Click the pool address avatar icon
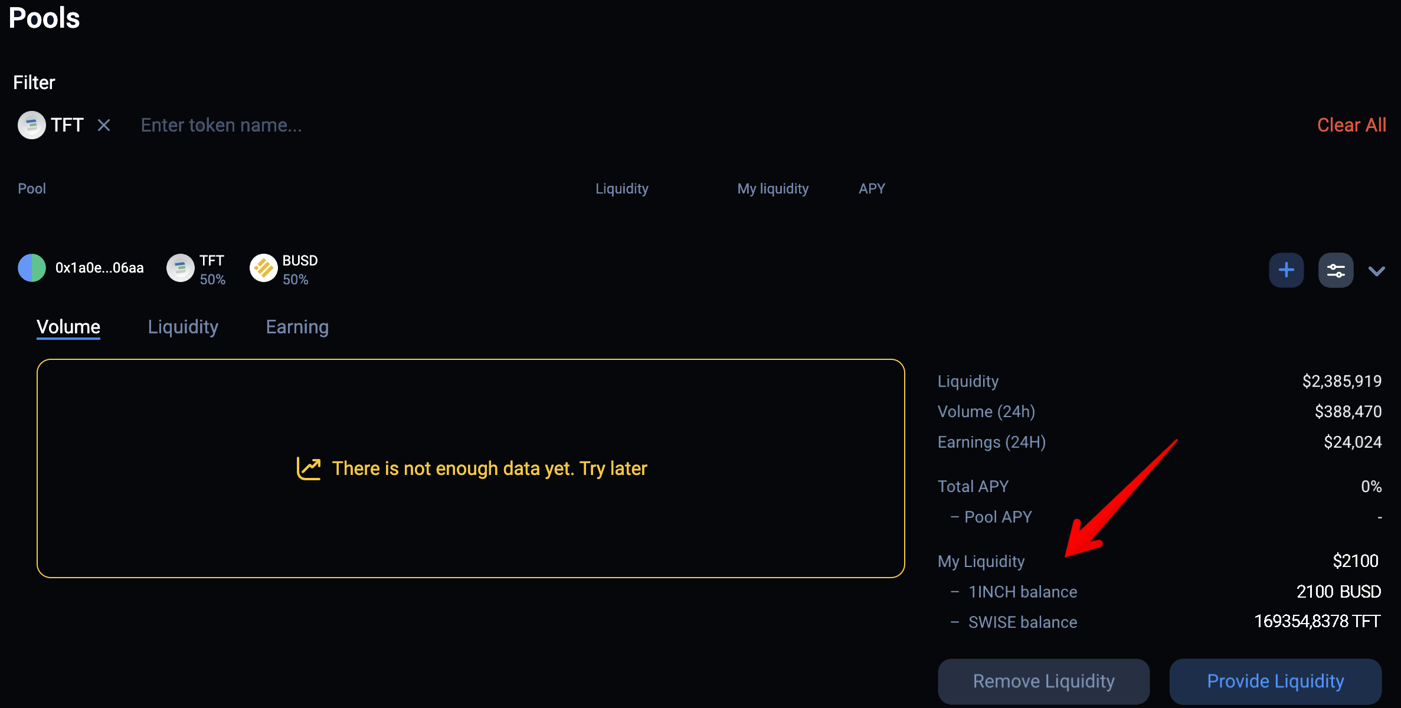The height and width of the screenshot is (708, 1401). click(x=32, y=268)
